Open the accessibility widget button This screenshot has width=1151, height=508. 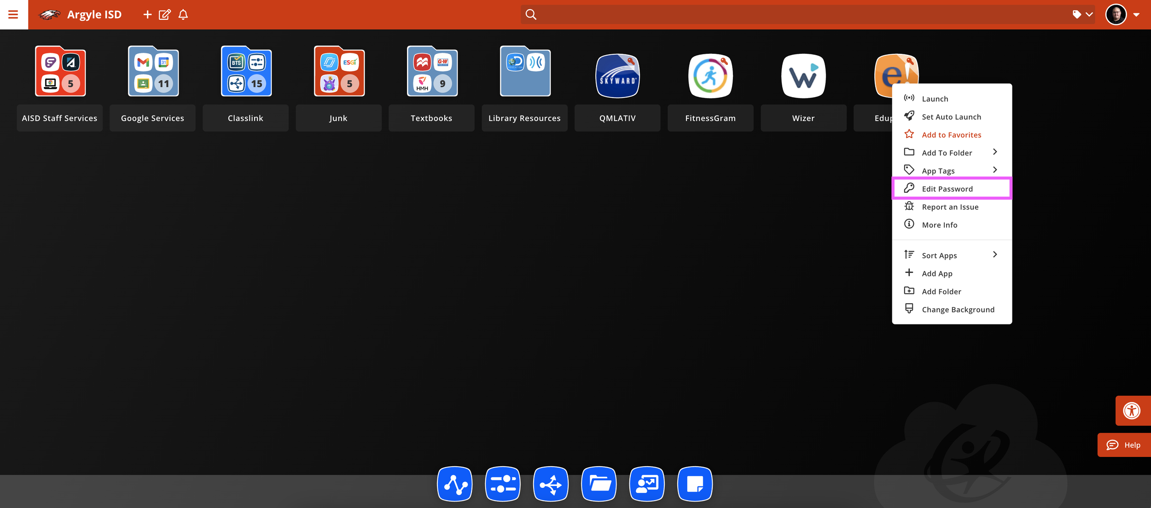tap(1131, 410)
